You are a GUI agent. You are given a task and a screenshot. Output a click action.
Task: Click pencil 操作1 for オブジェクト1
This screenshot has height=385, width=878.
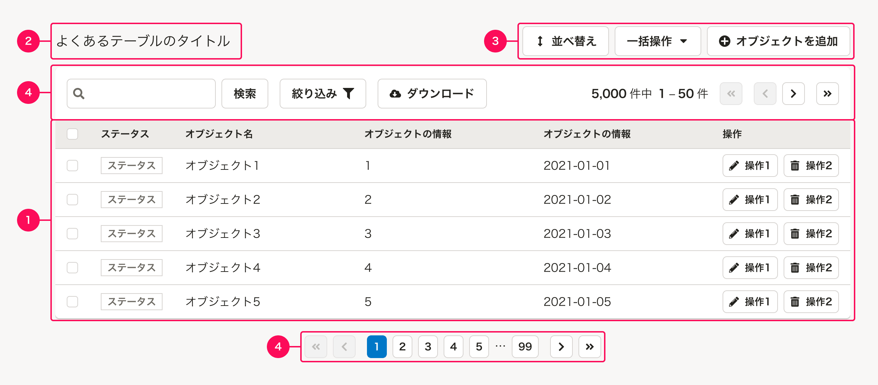coord(750,166)
